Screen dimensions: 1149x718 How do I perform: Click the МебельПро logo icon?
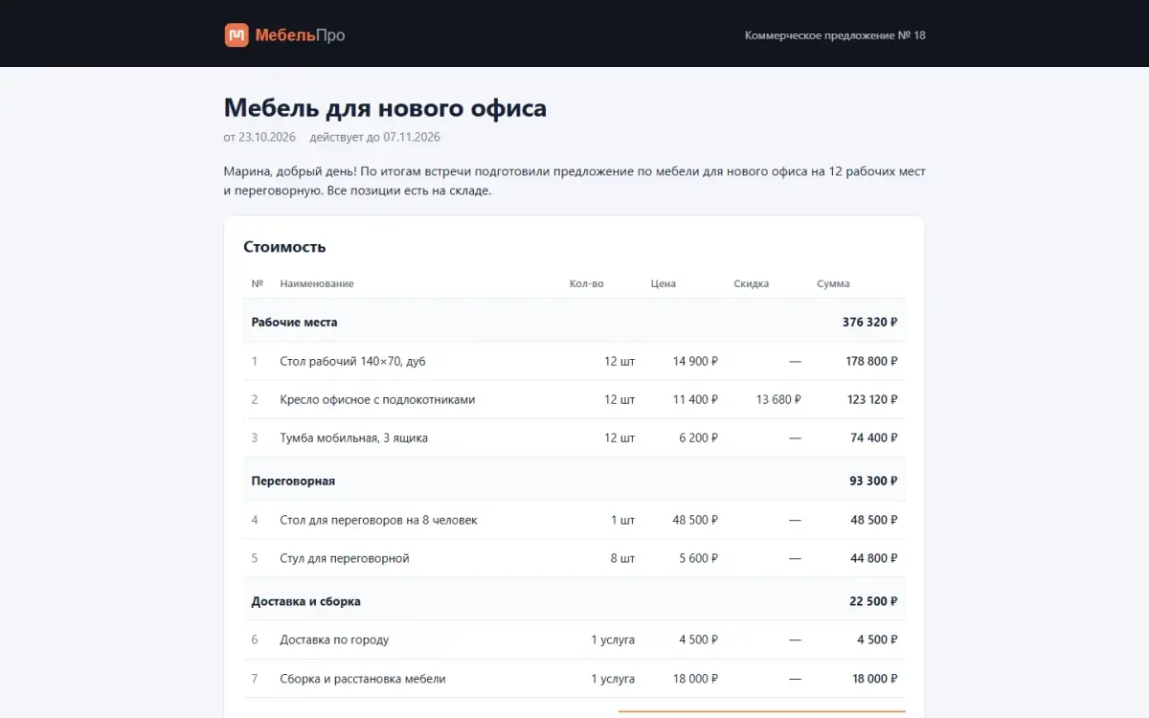pos(237,35)
